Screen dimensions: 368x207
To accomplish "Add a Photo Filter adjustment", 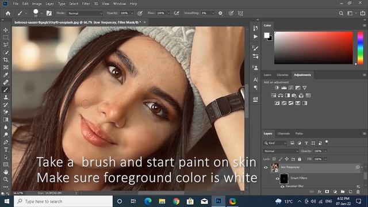I will click(x=294, y=95).
